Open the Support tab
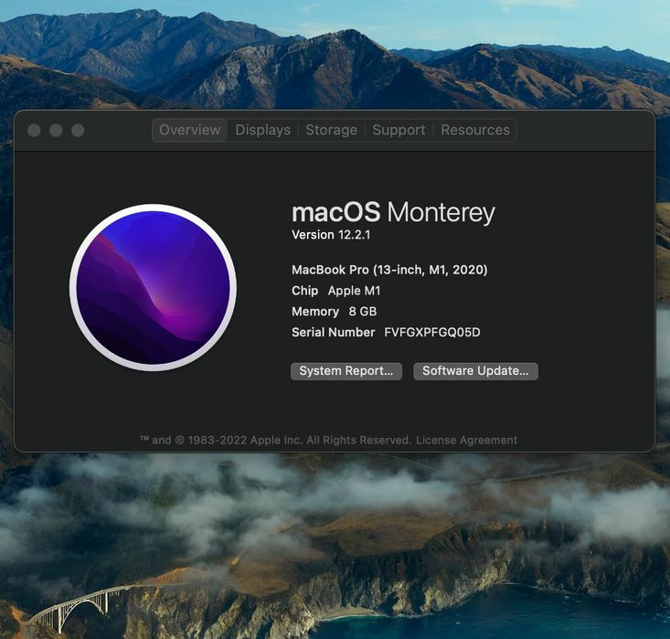Viewport: 670px width, 639px height. (399, 130)
